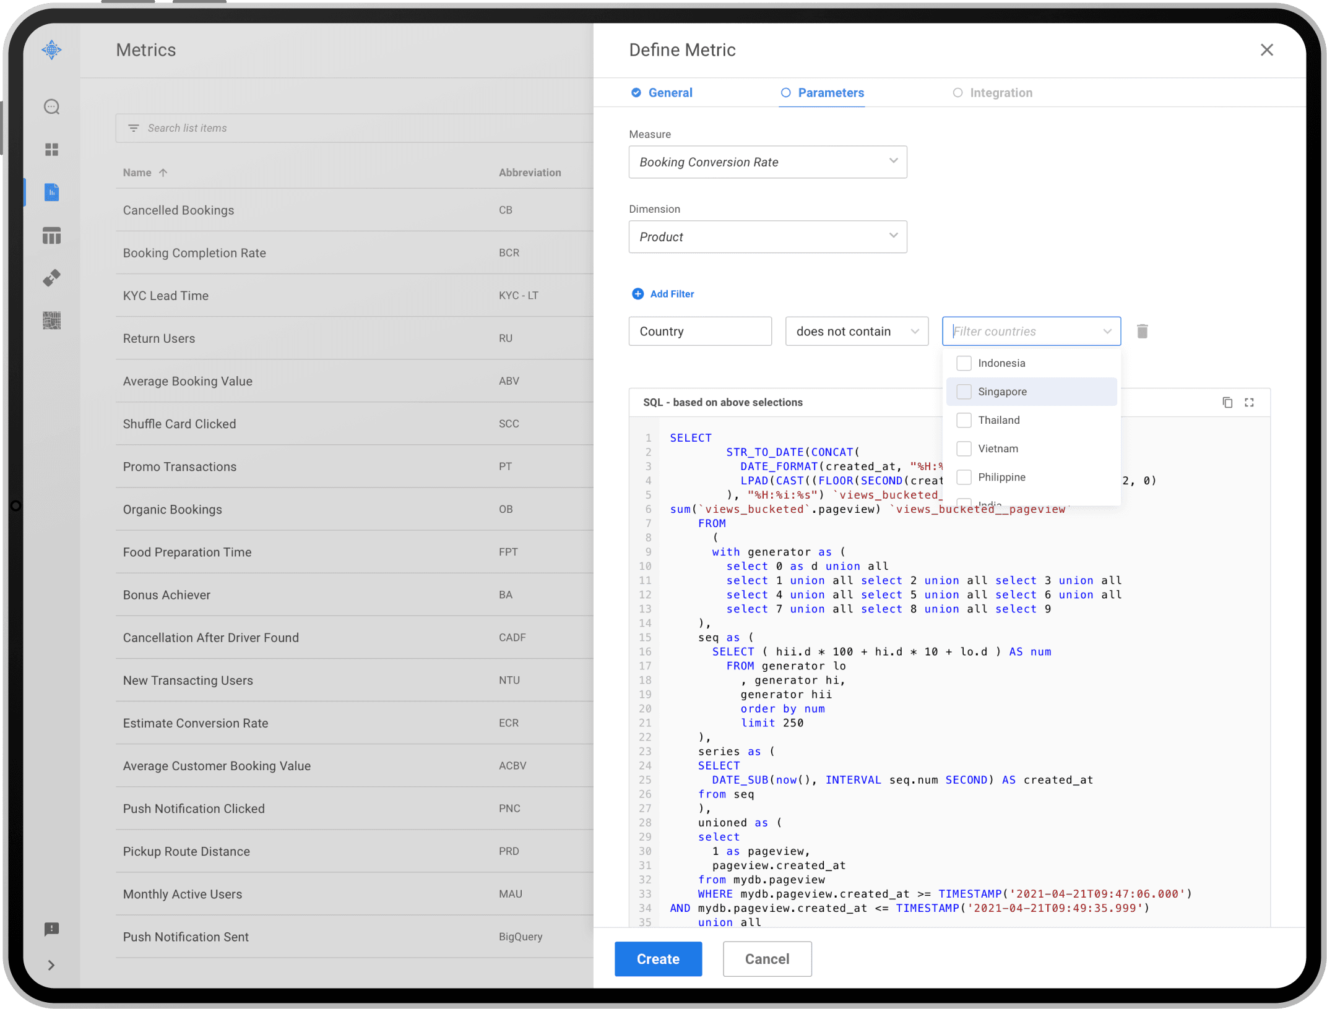Expand SQL editor to fullscreen

(1249, 403)
